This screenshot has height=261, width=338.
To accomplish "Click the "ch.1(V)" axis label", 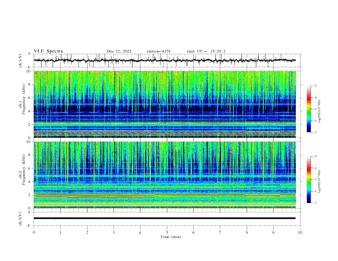I will [x=20, y=61].
